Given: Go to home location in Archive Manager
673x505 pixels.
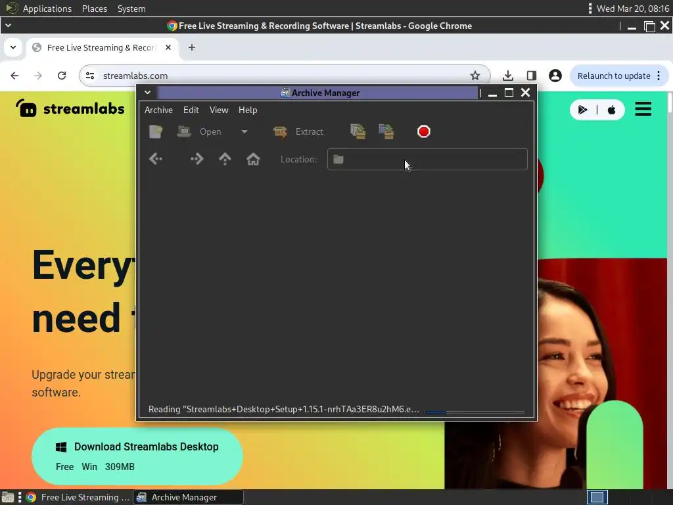Looking at the screenshot, I should click(253, 159).
